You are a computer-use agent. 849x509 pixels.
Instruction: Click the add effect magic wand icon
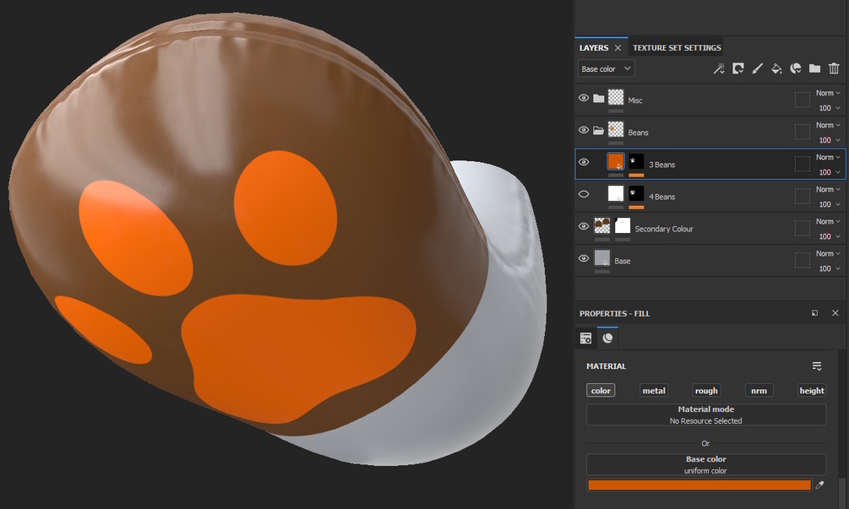coord(719,68)
